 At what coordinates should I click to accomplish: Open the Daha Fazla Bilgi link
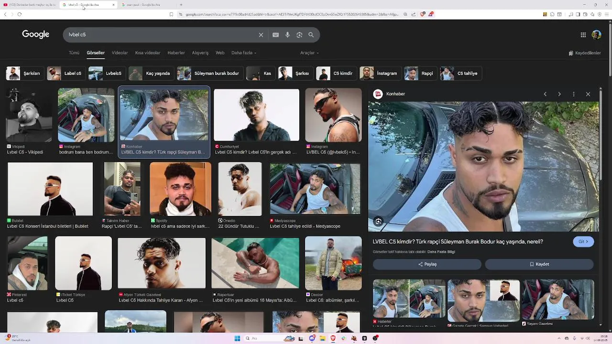pyautogui.click(x=441, y=252)
